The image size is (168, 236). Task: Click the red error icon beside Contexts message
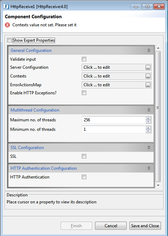[7, 25]
